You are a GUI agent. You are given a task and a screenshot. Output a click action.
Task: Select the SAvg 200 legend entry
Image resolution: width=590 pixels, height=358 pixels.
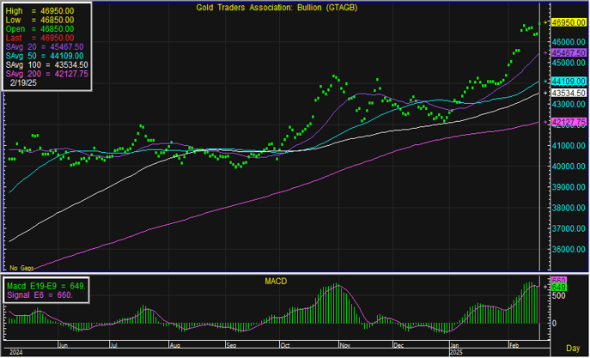[x=42, y=75]
